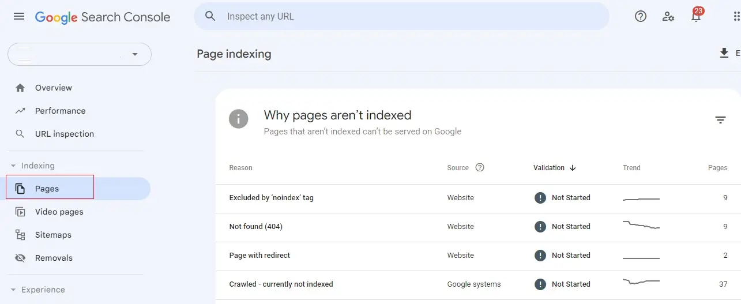The image size is (741, 304).
Task: Open notifications bell with 23 badge
Action: tap(697, 15)
